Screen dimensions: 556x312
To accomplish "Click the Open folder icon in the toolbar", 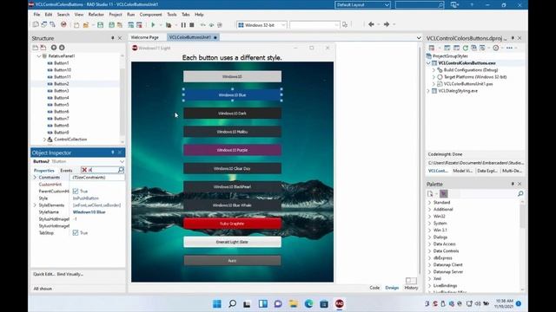I will 85,25.
